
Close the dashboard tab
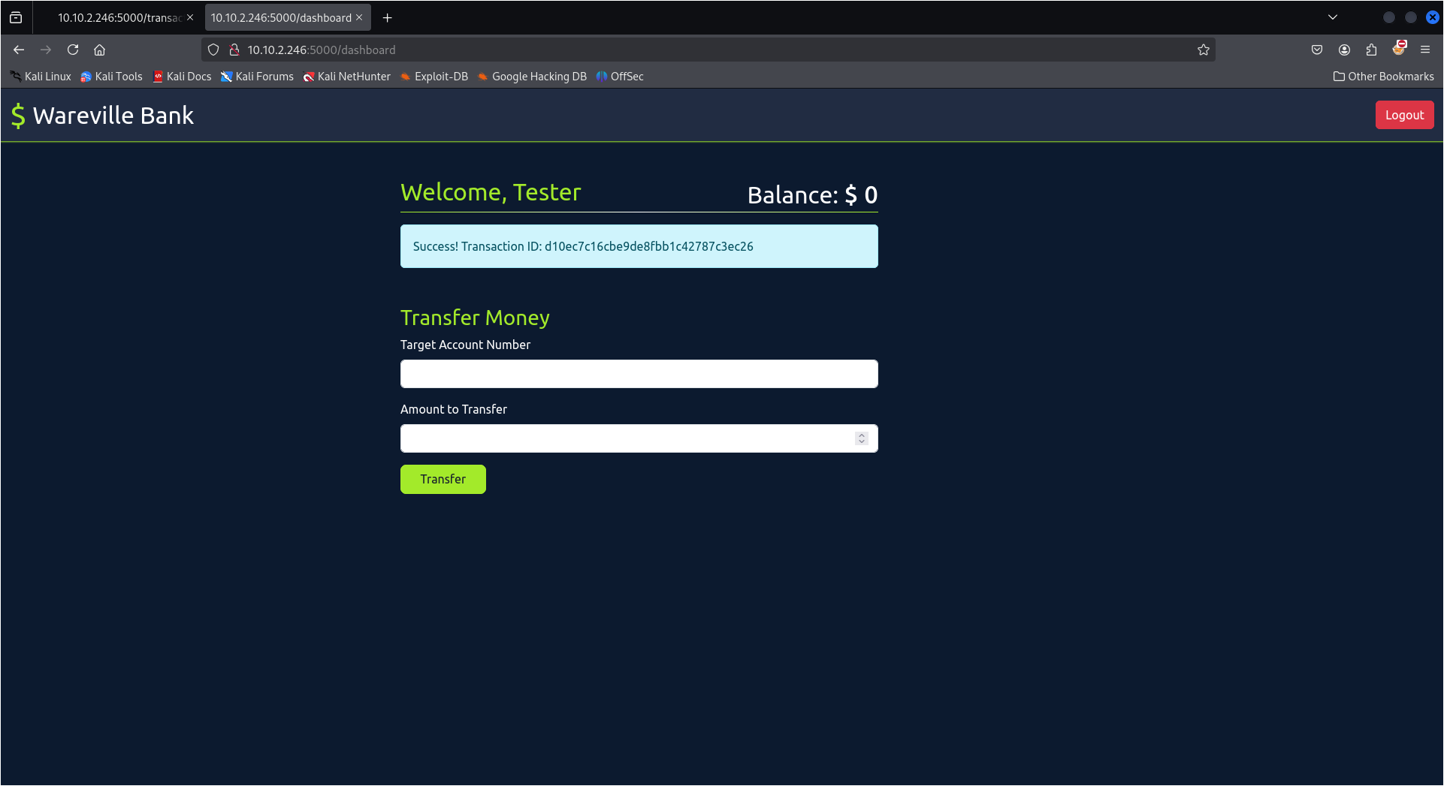click(359, 17)
